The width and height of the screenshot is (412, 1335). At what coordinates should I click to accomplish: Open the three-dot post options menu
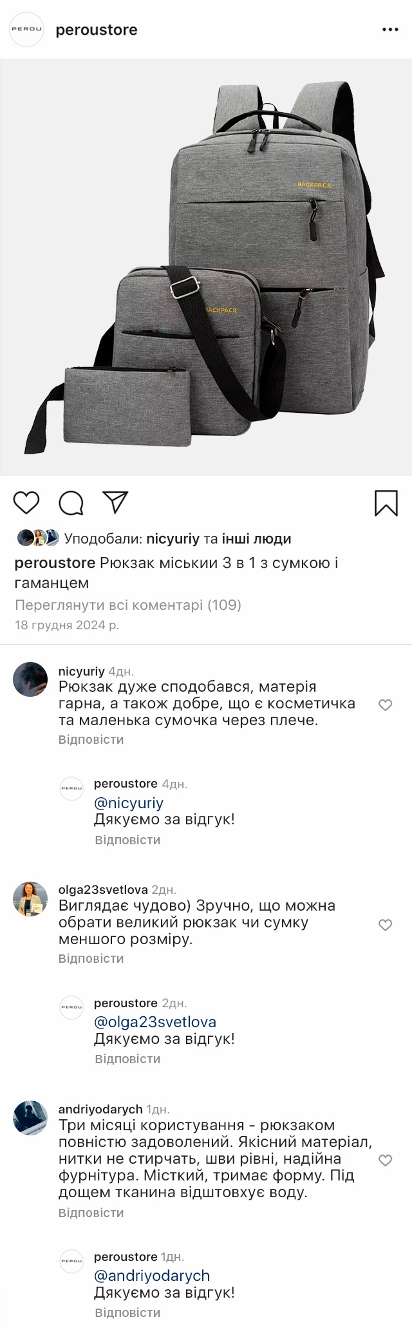[390, 30]
